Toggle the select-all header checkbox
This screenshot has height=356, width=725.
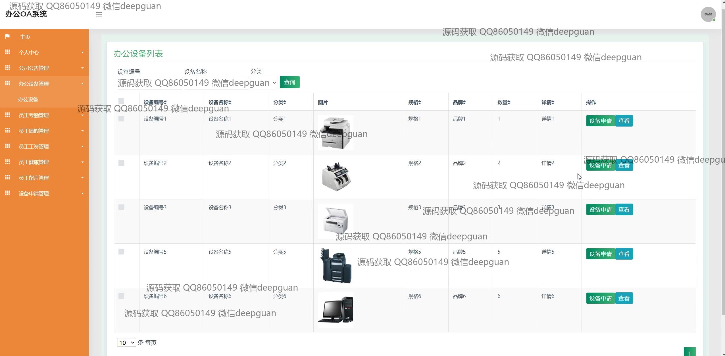click(121, 101)
